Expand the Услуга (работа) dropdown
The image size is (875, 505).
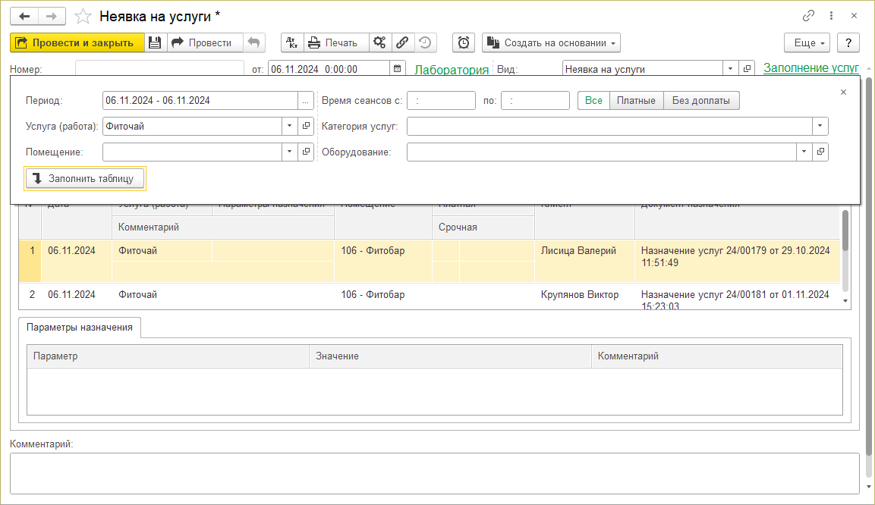pos(290,127)
